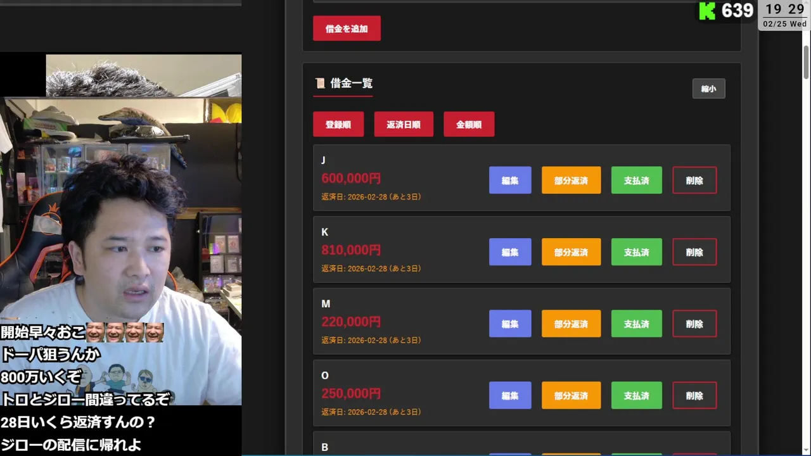This screenshot has height=456, width=811.
Task: Collapse the debt list with the 縮小 button
Action: point(708,89)
